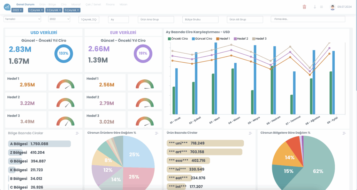Open Ürün Bazında Cirolar panel menu icon
The width and height of the screenshot is (357, 190).
pyautogui.click(x=250, y=133)
